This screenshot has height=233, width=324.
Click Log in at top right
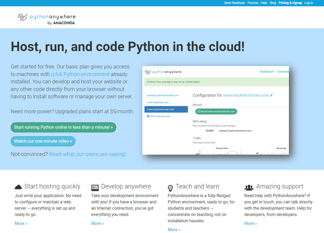pos(309,3)
